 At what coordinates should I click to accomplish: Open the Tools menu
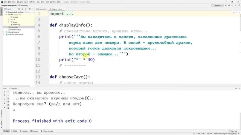tap(43, 2)
